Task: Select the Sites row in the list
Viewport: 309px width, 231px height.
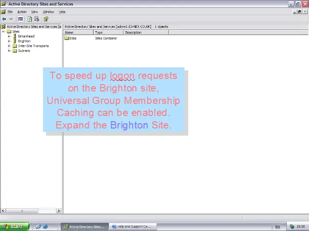Action: (73, 38)
